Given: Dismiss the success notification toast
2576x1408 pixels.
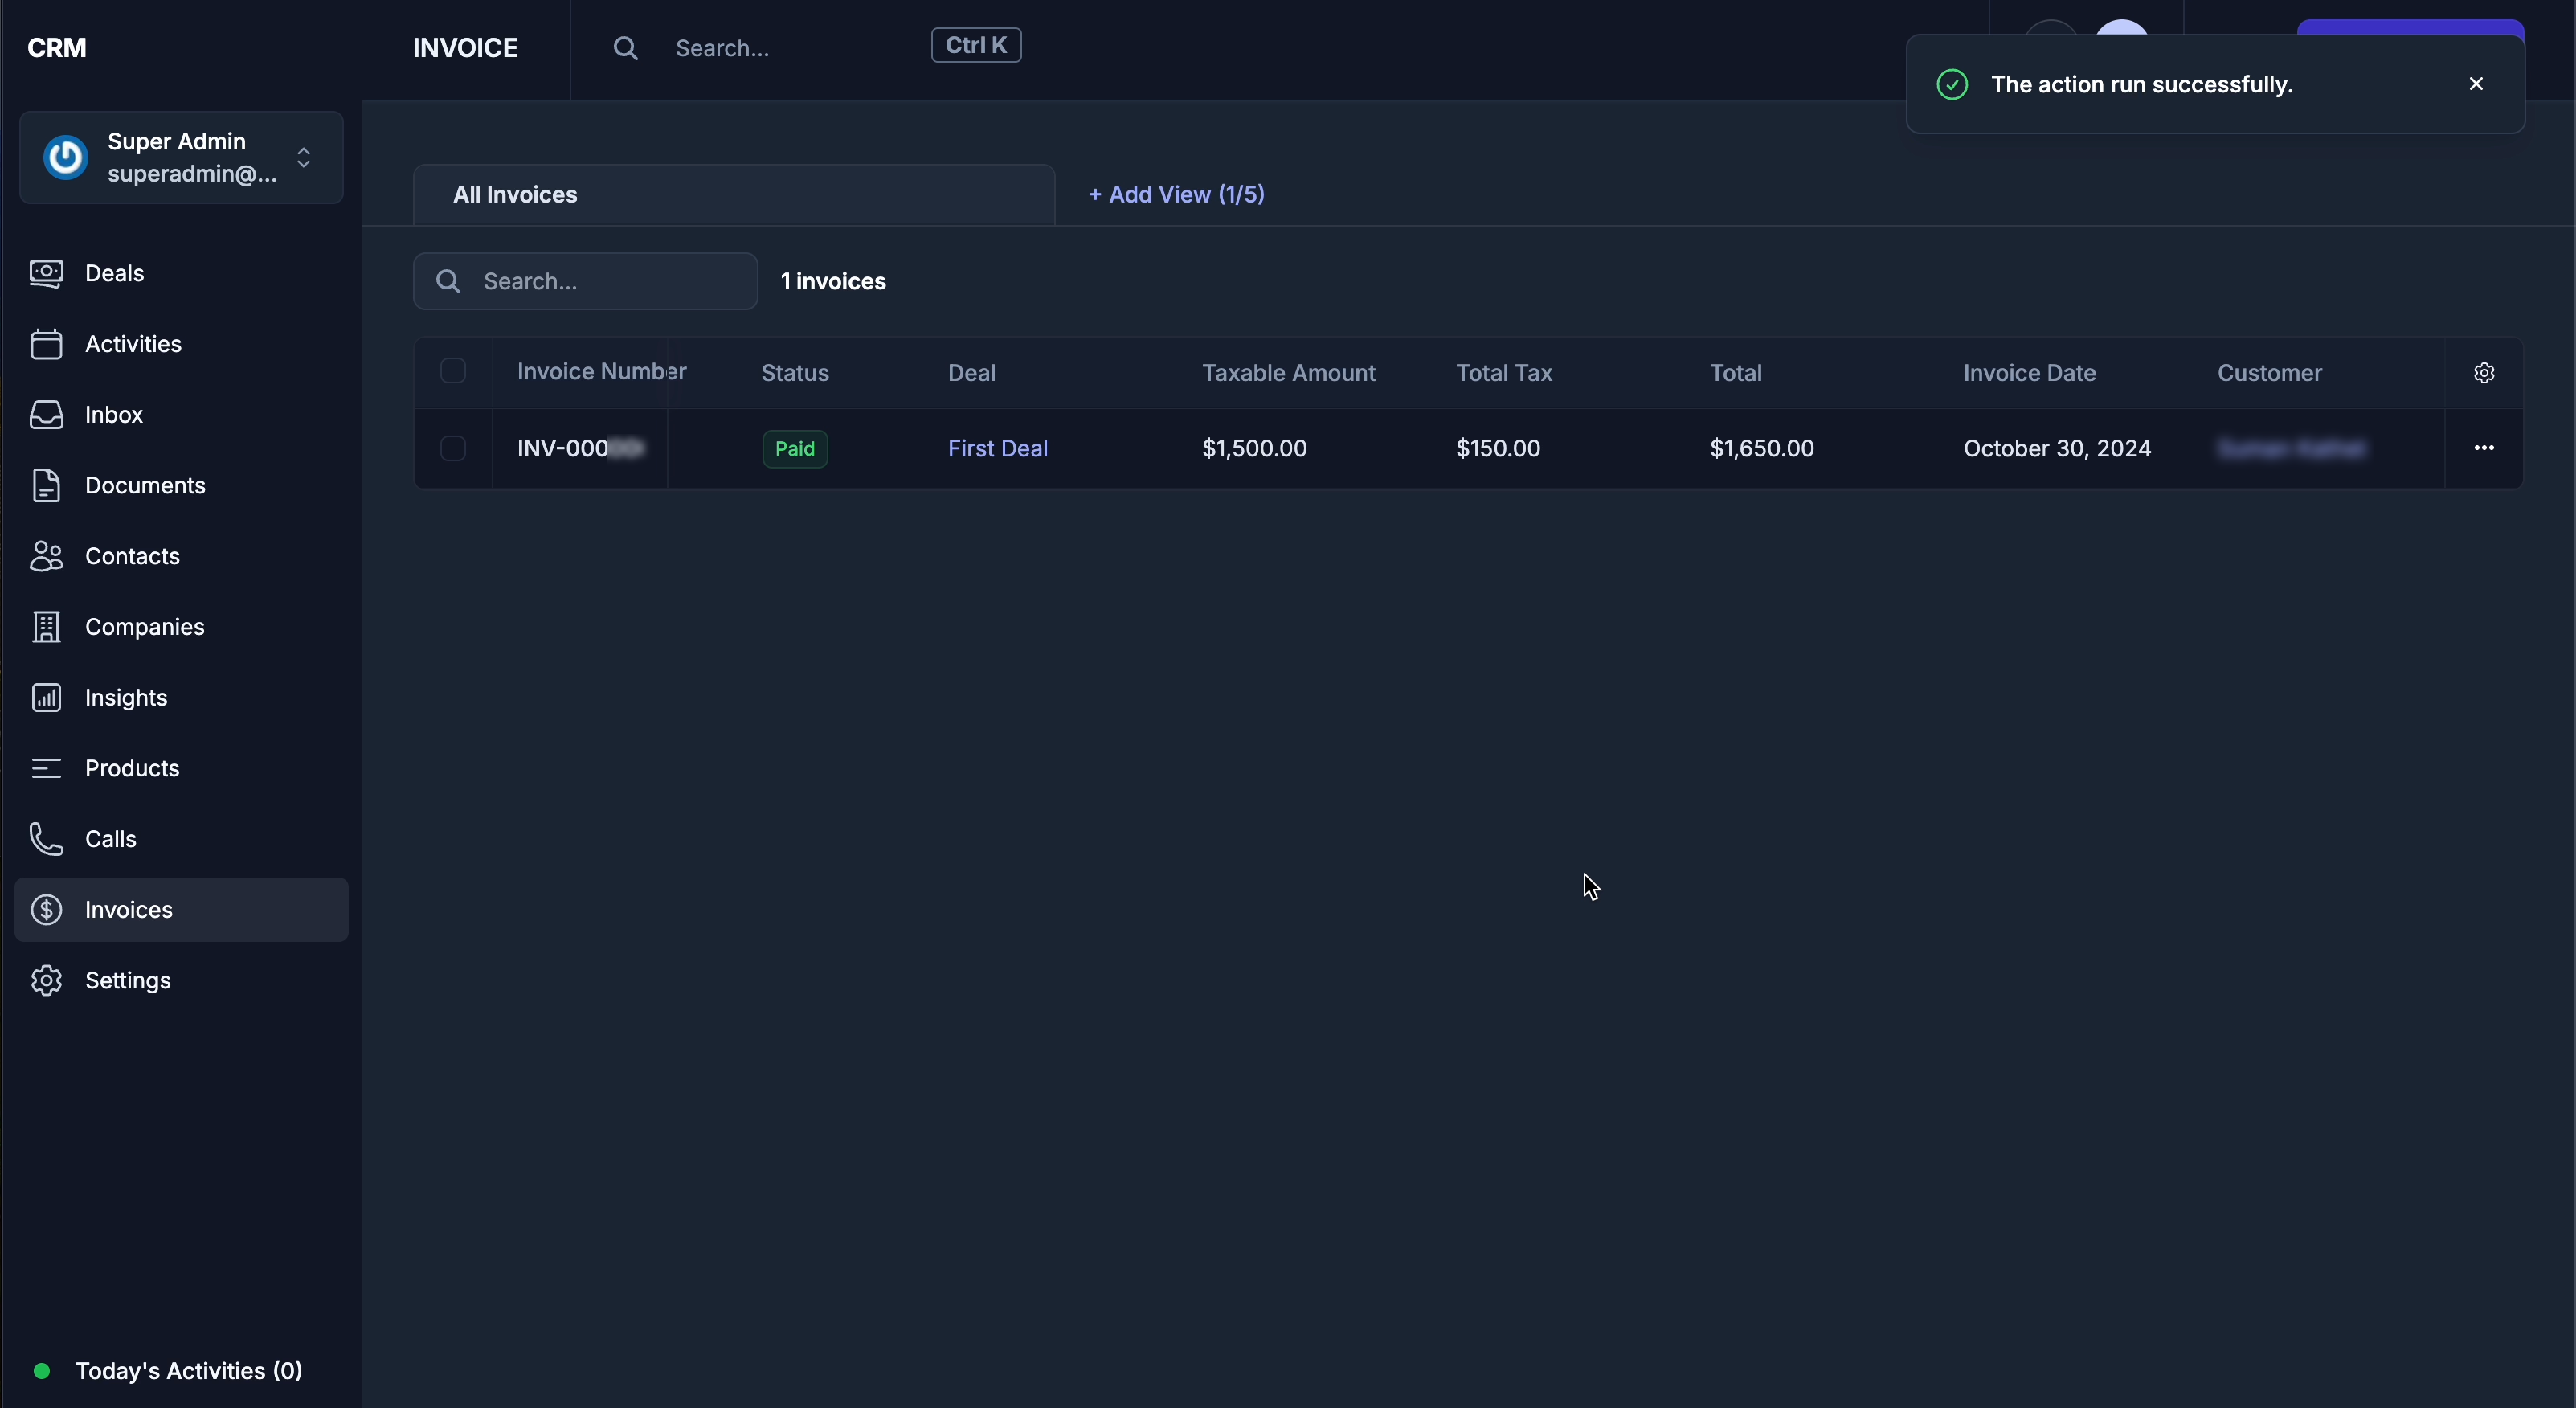Looking at the screenshot, I should pyautogui.click(x=2476, y=84).
